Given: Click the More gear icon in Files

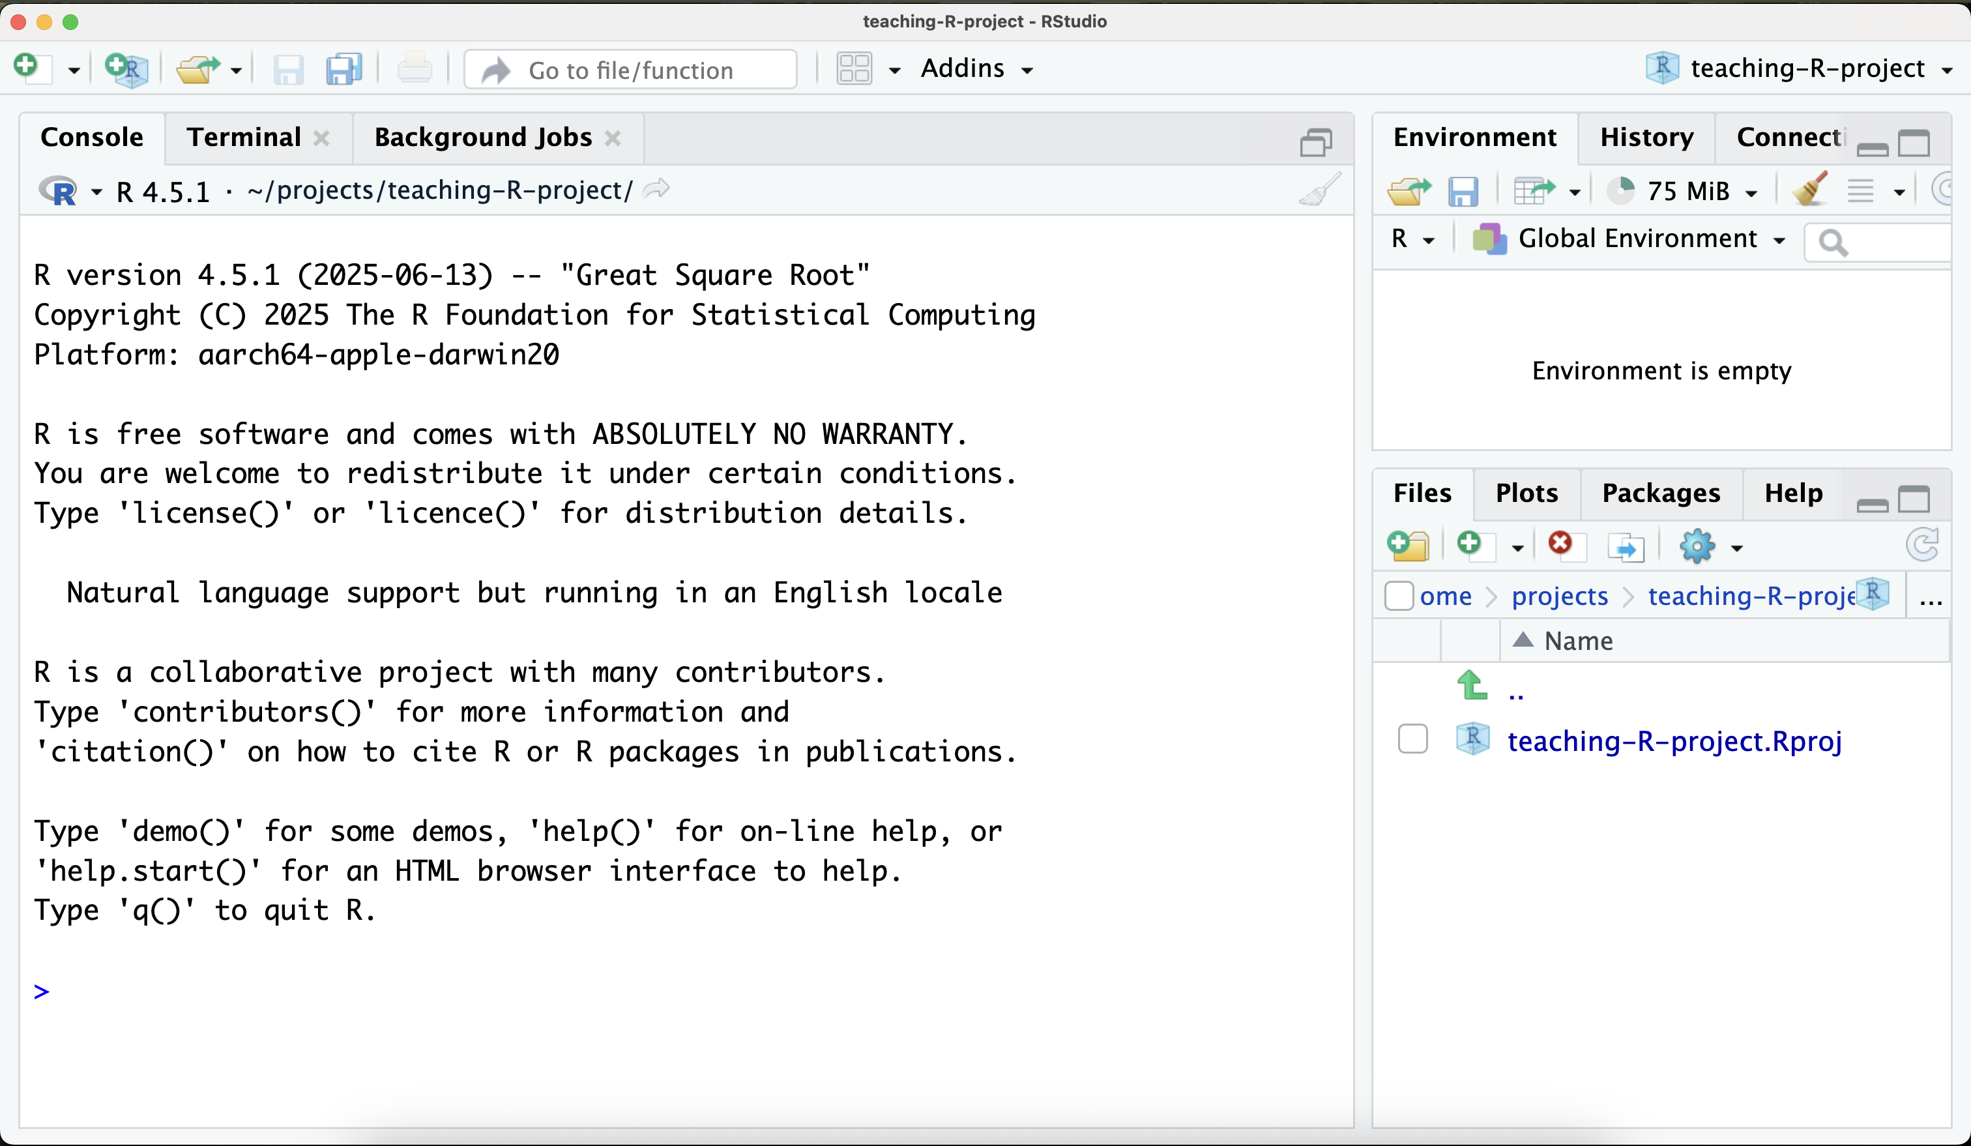Looking at the screenshot, I should (x=1697, y=545).
